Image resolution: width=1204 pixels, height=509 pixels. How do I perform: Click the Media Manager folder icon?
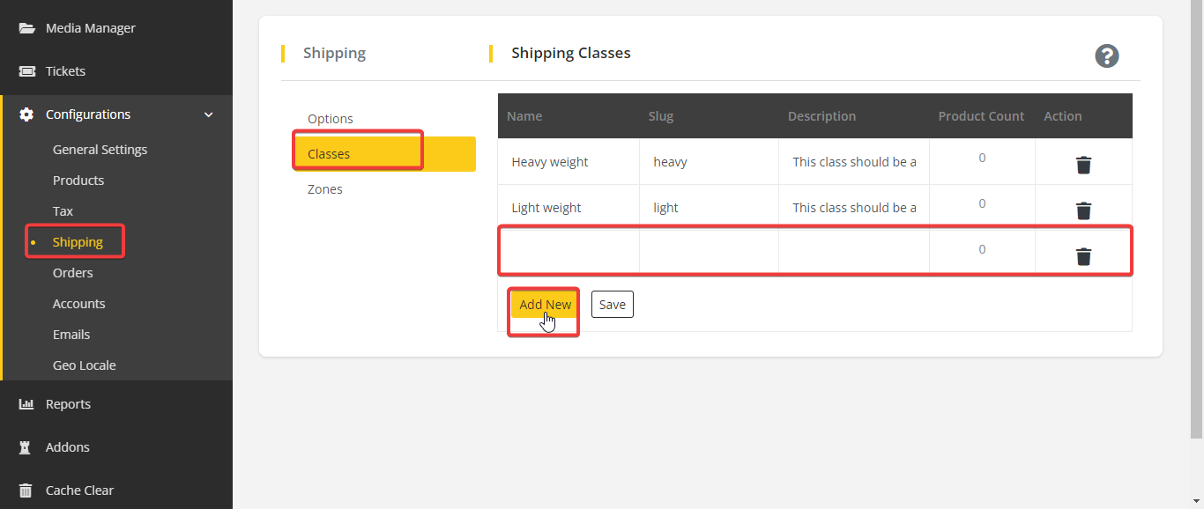[27, 28]
